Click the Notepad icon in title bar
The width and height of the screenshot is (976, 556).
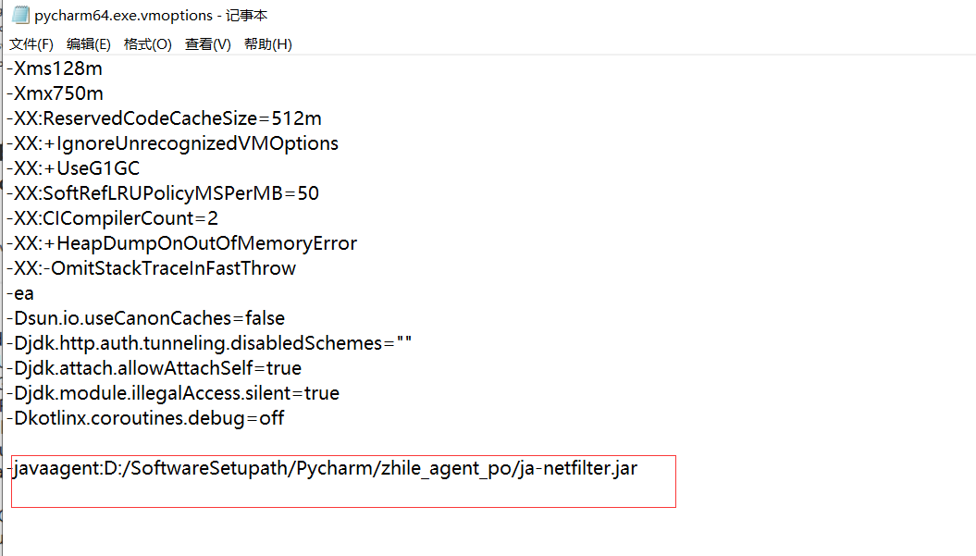[21, 15]
